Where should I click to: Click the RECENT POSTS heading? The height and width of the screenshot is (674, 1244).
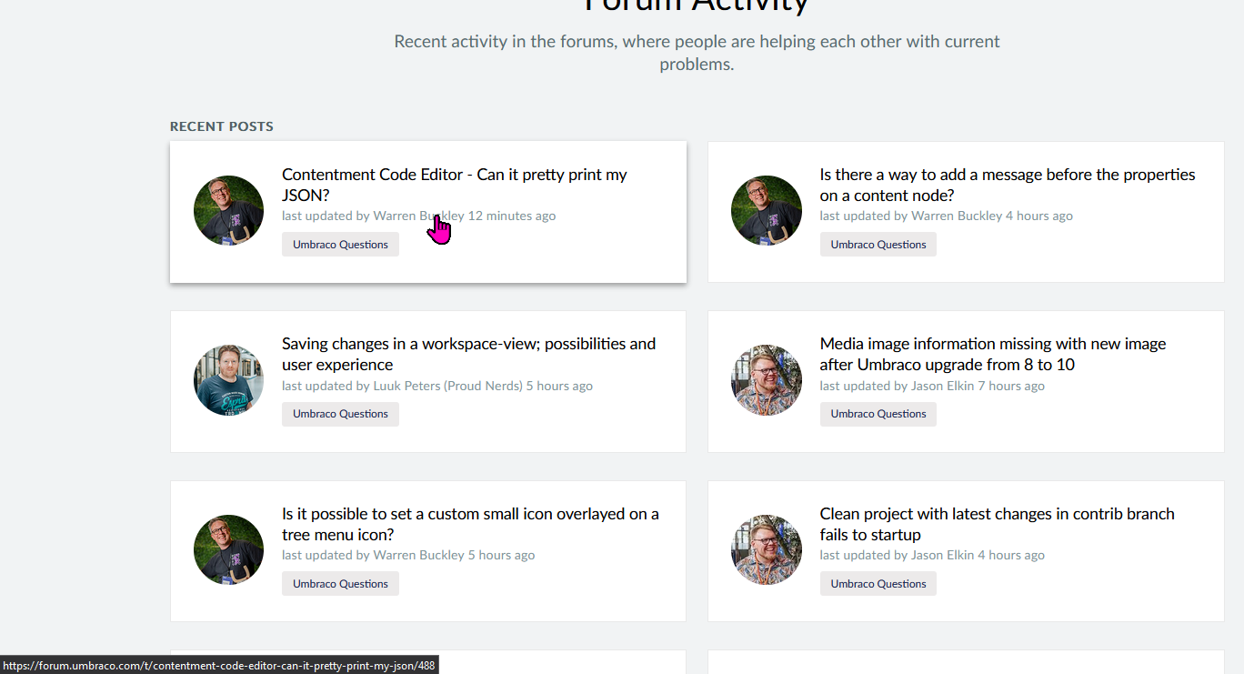(x=222, y=126)
